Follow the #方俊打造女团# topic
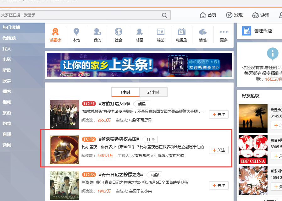This screenshot has height=201, width=282. 219,114
